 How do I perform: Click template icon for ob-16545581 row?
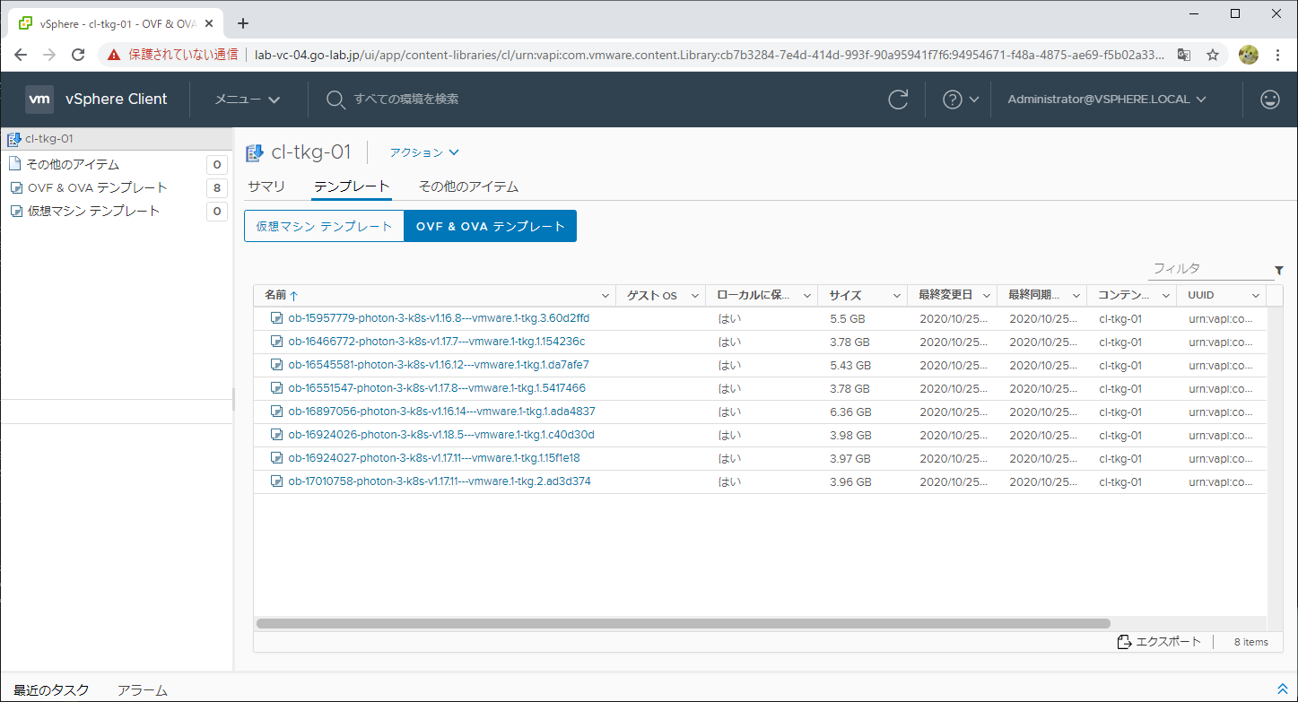(x=277, y=365)
